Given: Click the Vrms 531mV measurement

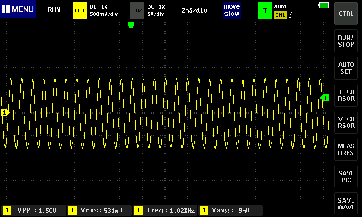Looking at the screenshot, I should pyautogui.click(x=100, y=211).
